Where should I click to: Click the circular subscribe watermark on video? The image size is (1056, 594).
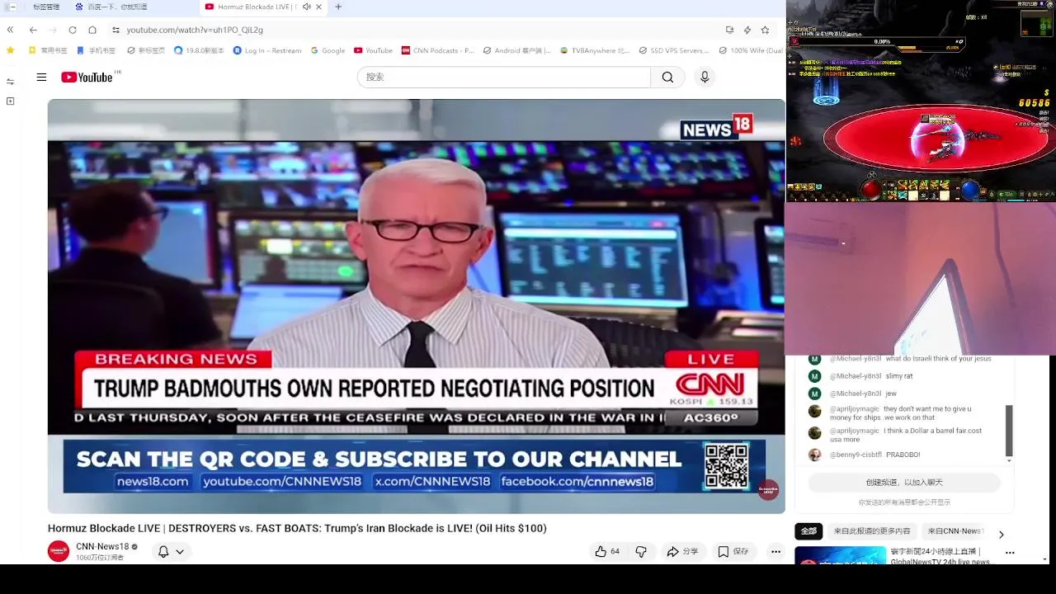(x=768, y=490)
